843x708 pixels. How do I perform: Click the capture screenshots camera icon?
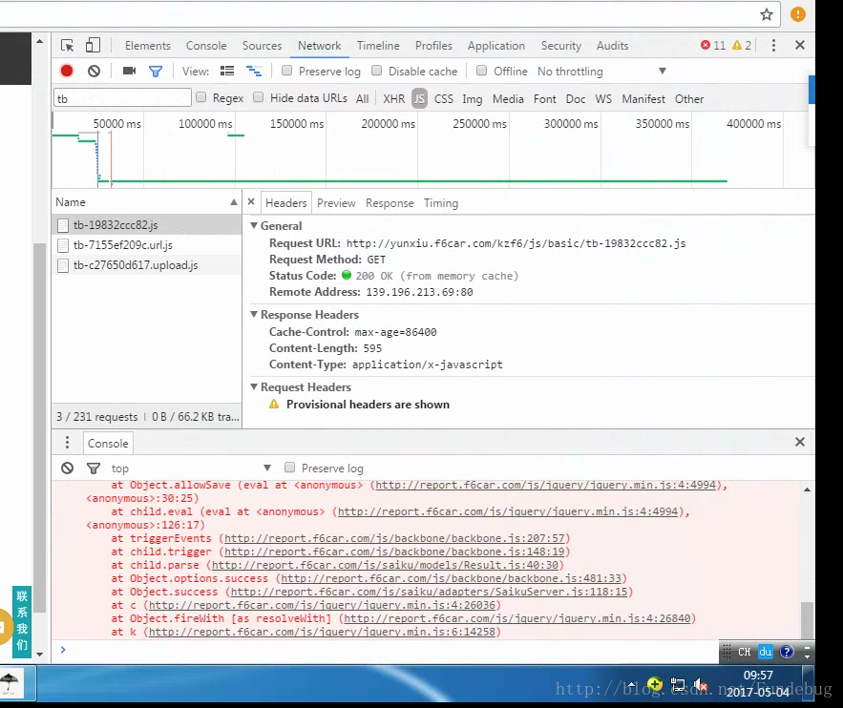pos(129,71)
